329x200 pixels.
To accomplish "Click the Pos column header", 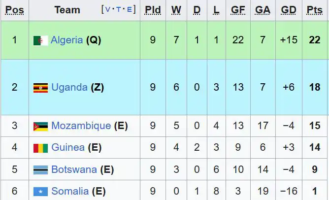I will pyautogui.click(x=14, y=10).
